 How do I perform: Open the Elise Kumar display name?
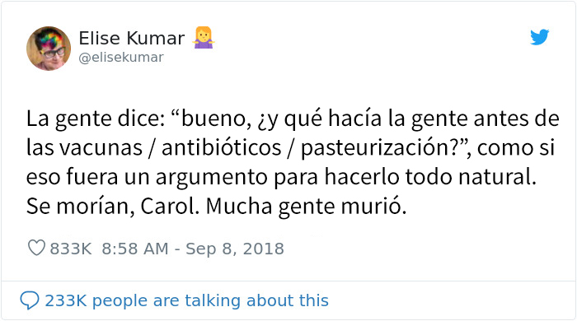click(132, 38)
